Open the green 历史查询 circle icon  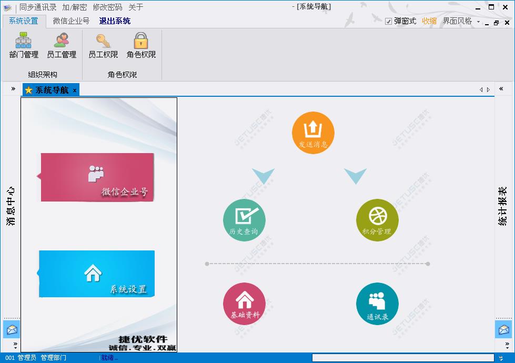point(244,220)
